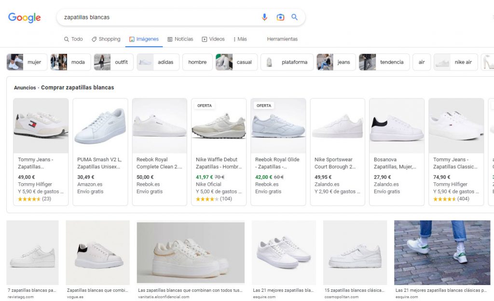Filter results with the mujer chip
This screenshot has width=494, height=301.
[26, 62]
